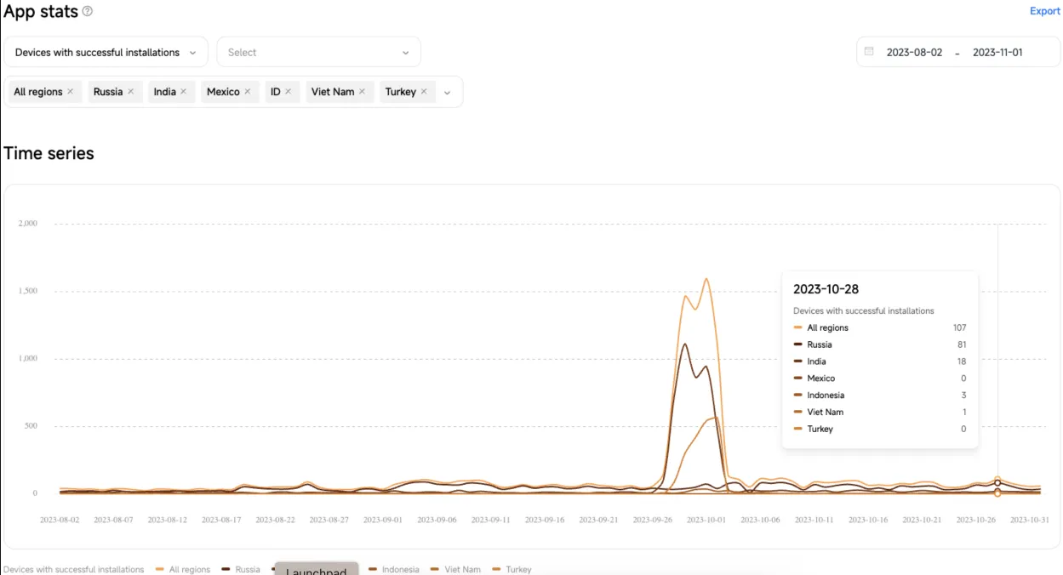Viewport: 1063px width, 575px height.
Task: Set start date 2023-08-02
Action: click(915, 52)
